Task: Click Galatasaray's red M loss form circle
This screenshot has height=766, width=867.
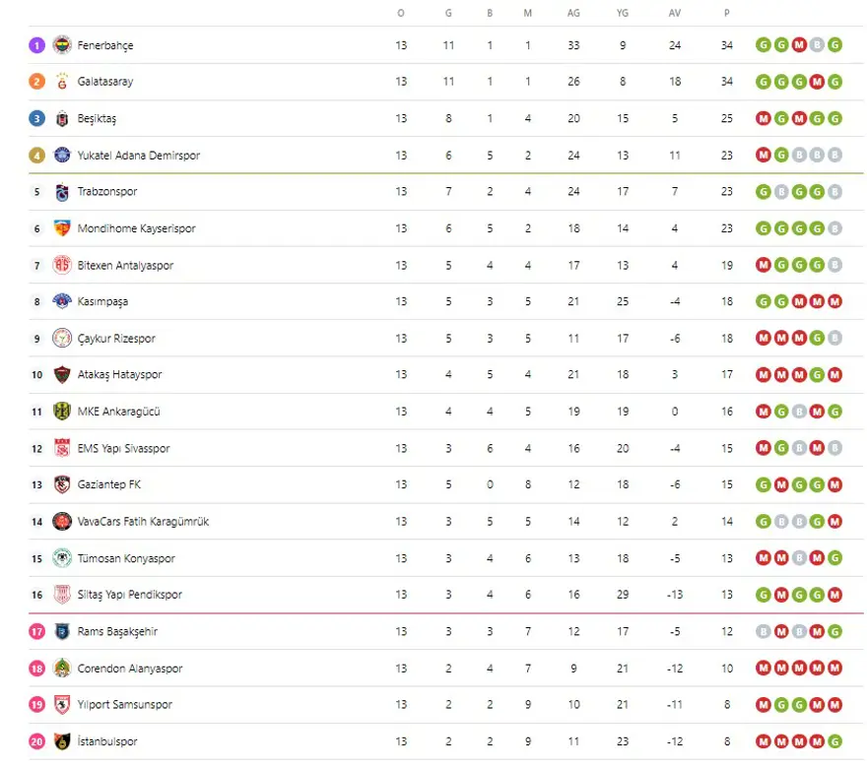Action: pos(817,82)
